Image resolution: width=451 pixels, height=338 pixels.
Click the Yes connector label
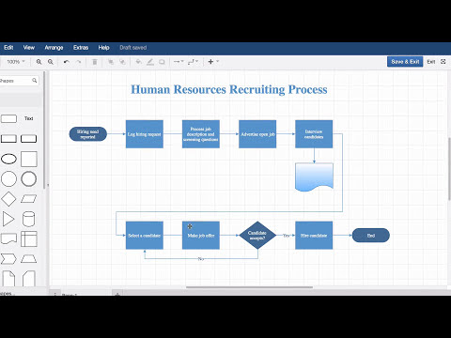tap(287, 236)
